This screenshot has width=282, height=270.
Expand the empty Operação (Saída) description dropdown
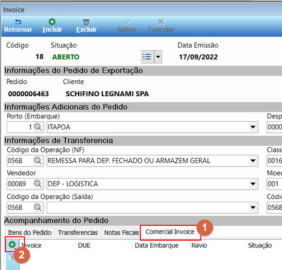253,207
